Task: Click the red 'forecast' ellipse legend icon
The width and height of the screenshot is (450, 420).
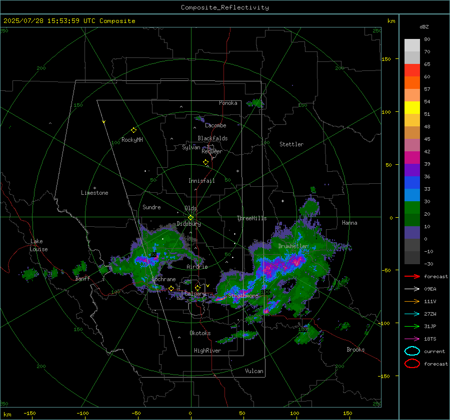Action: (x=412, y=364)
